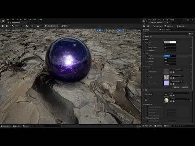Open the content drawer in main window status bar
This screenshot has width=195, height=146.
click(6, 126)
